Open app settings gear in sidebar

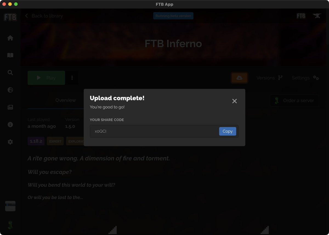(10, 142)
